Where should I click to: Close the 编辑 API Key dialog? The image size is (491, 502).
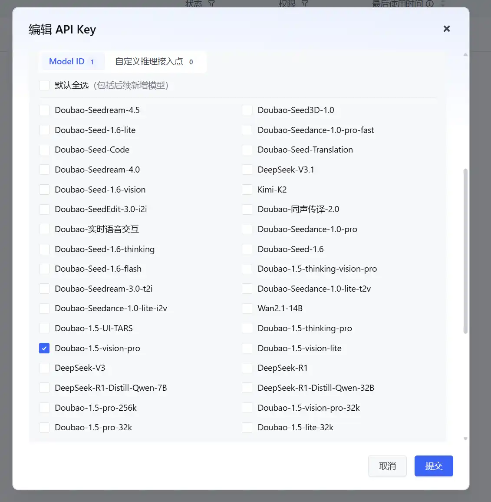pos(446,29)
